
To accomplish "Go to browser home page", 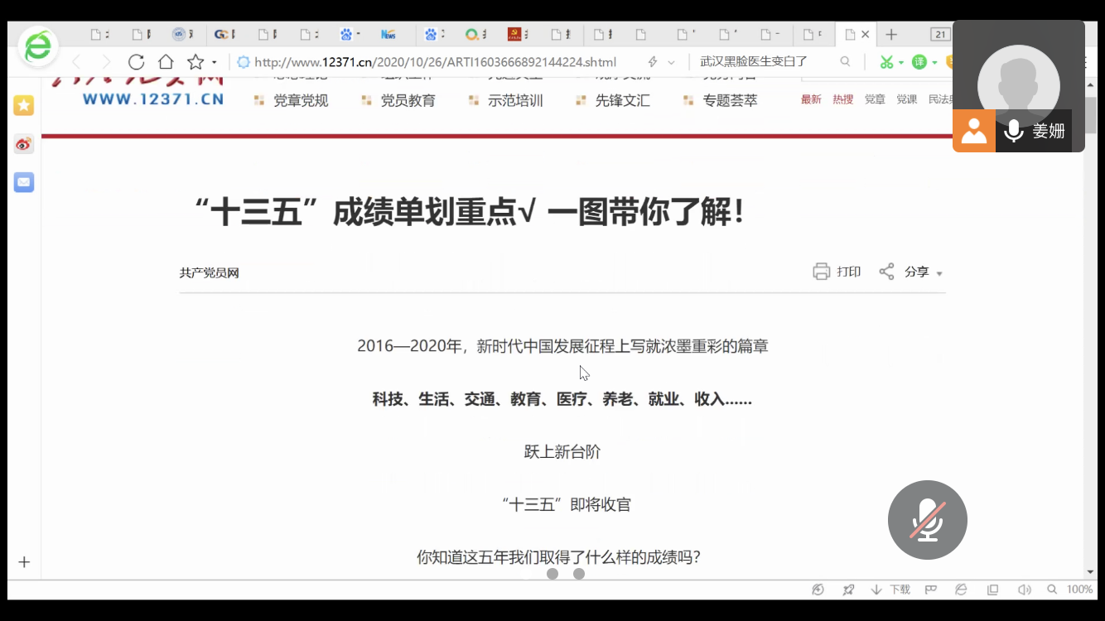I will [166, 62].
